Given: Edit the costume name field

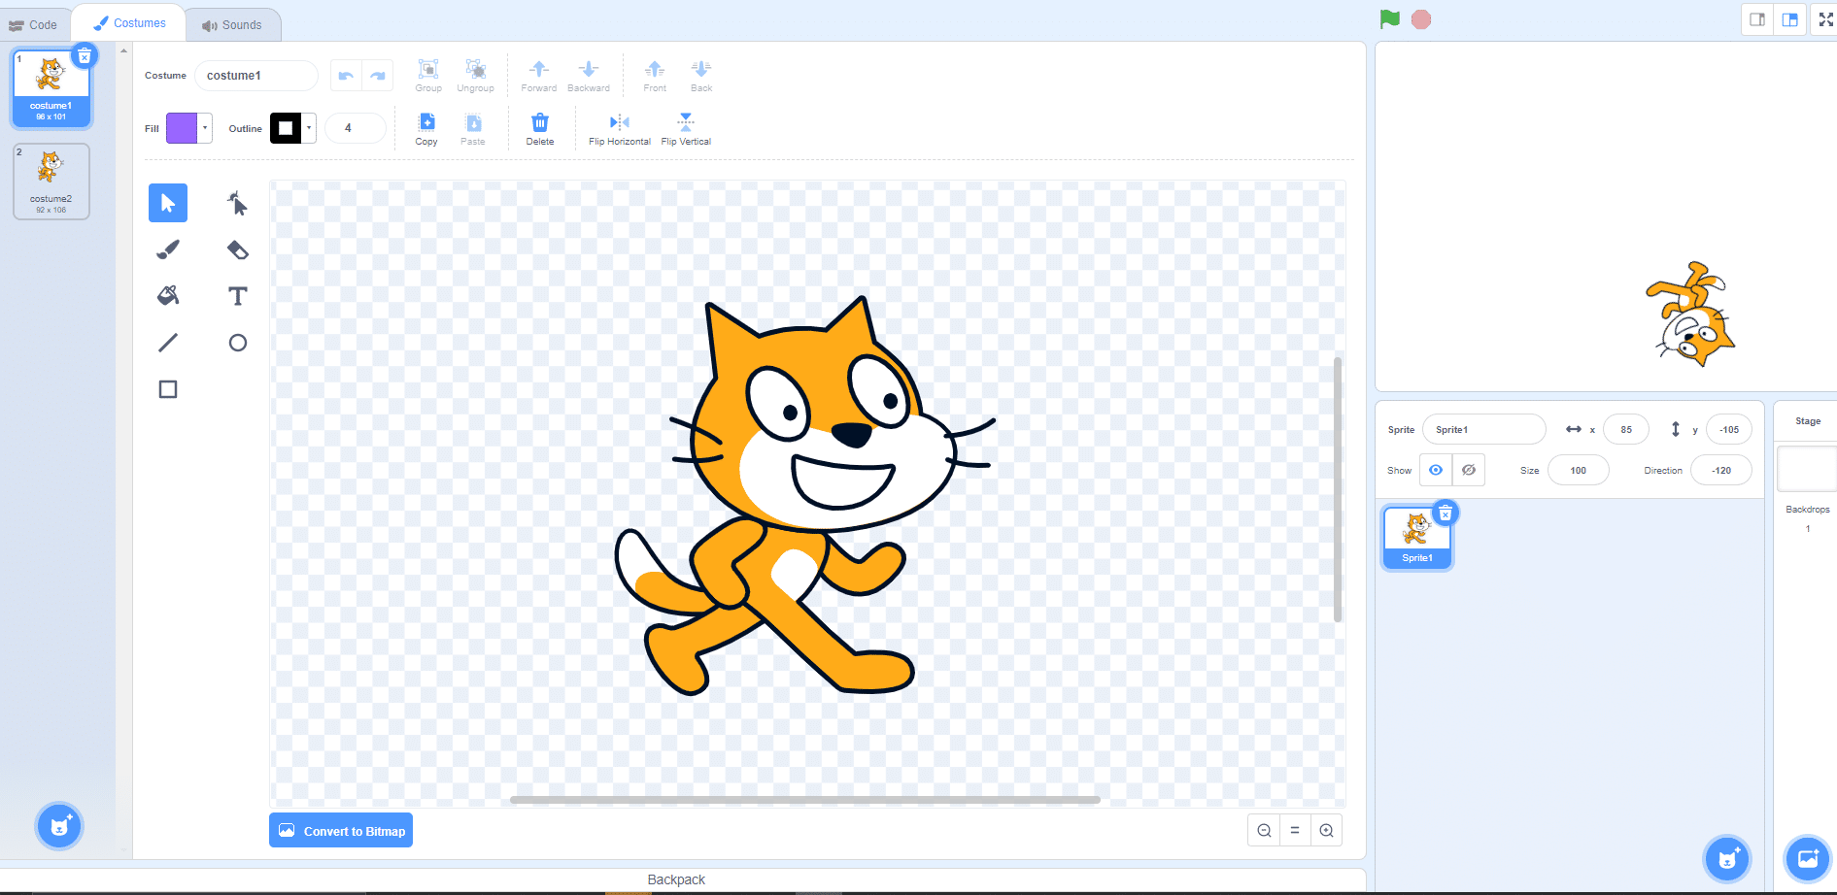Looking at the screenshot, I should pyautogui.click(x=256, y=76).
